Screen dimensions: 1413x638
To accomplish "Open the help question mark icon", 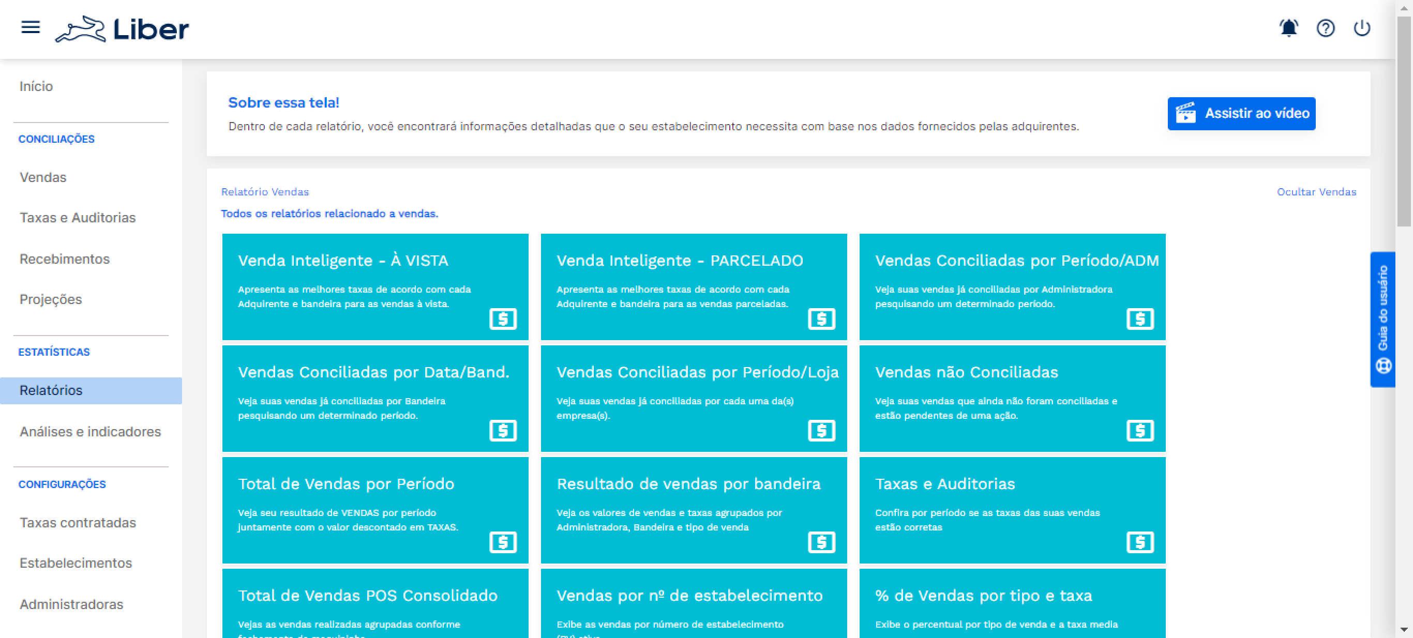I will coord(1325,27).
